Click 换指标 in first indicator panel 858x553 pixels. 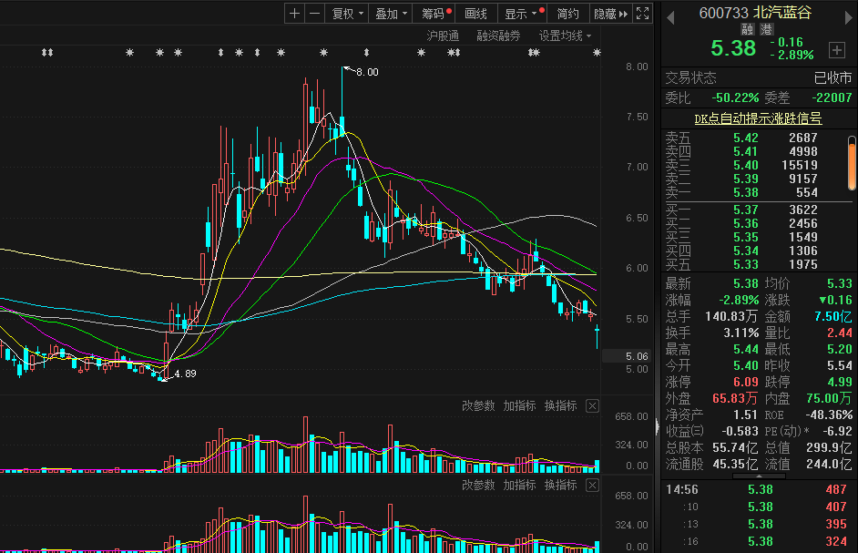[560, 405]
